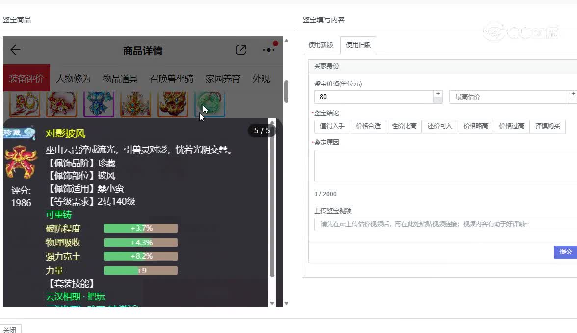577x333 pixels.
Task: Choose 价格合适 conclusion
Action: (x=368, y=126)
